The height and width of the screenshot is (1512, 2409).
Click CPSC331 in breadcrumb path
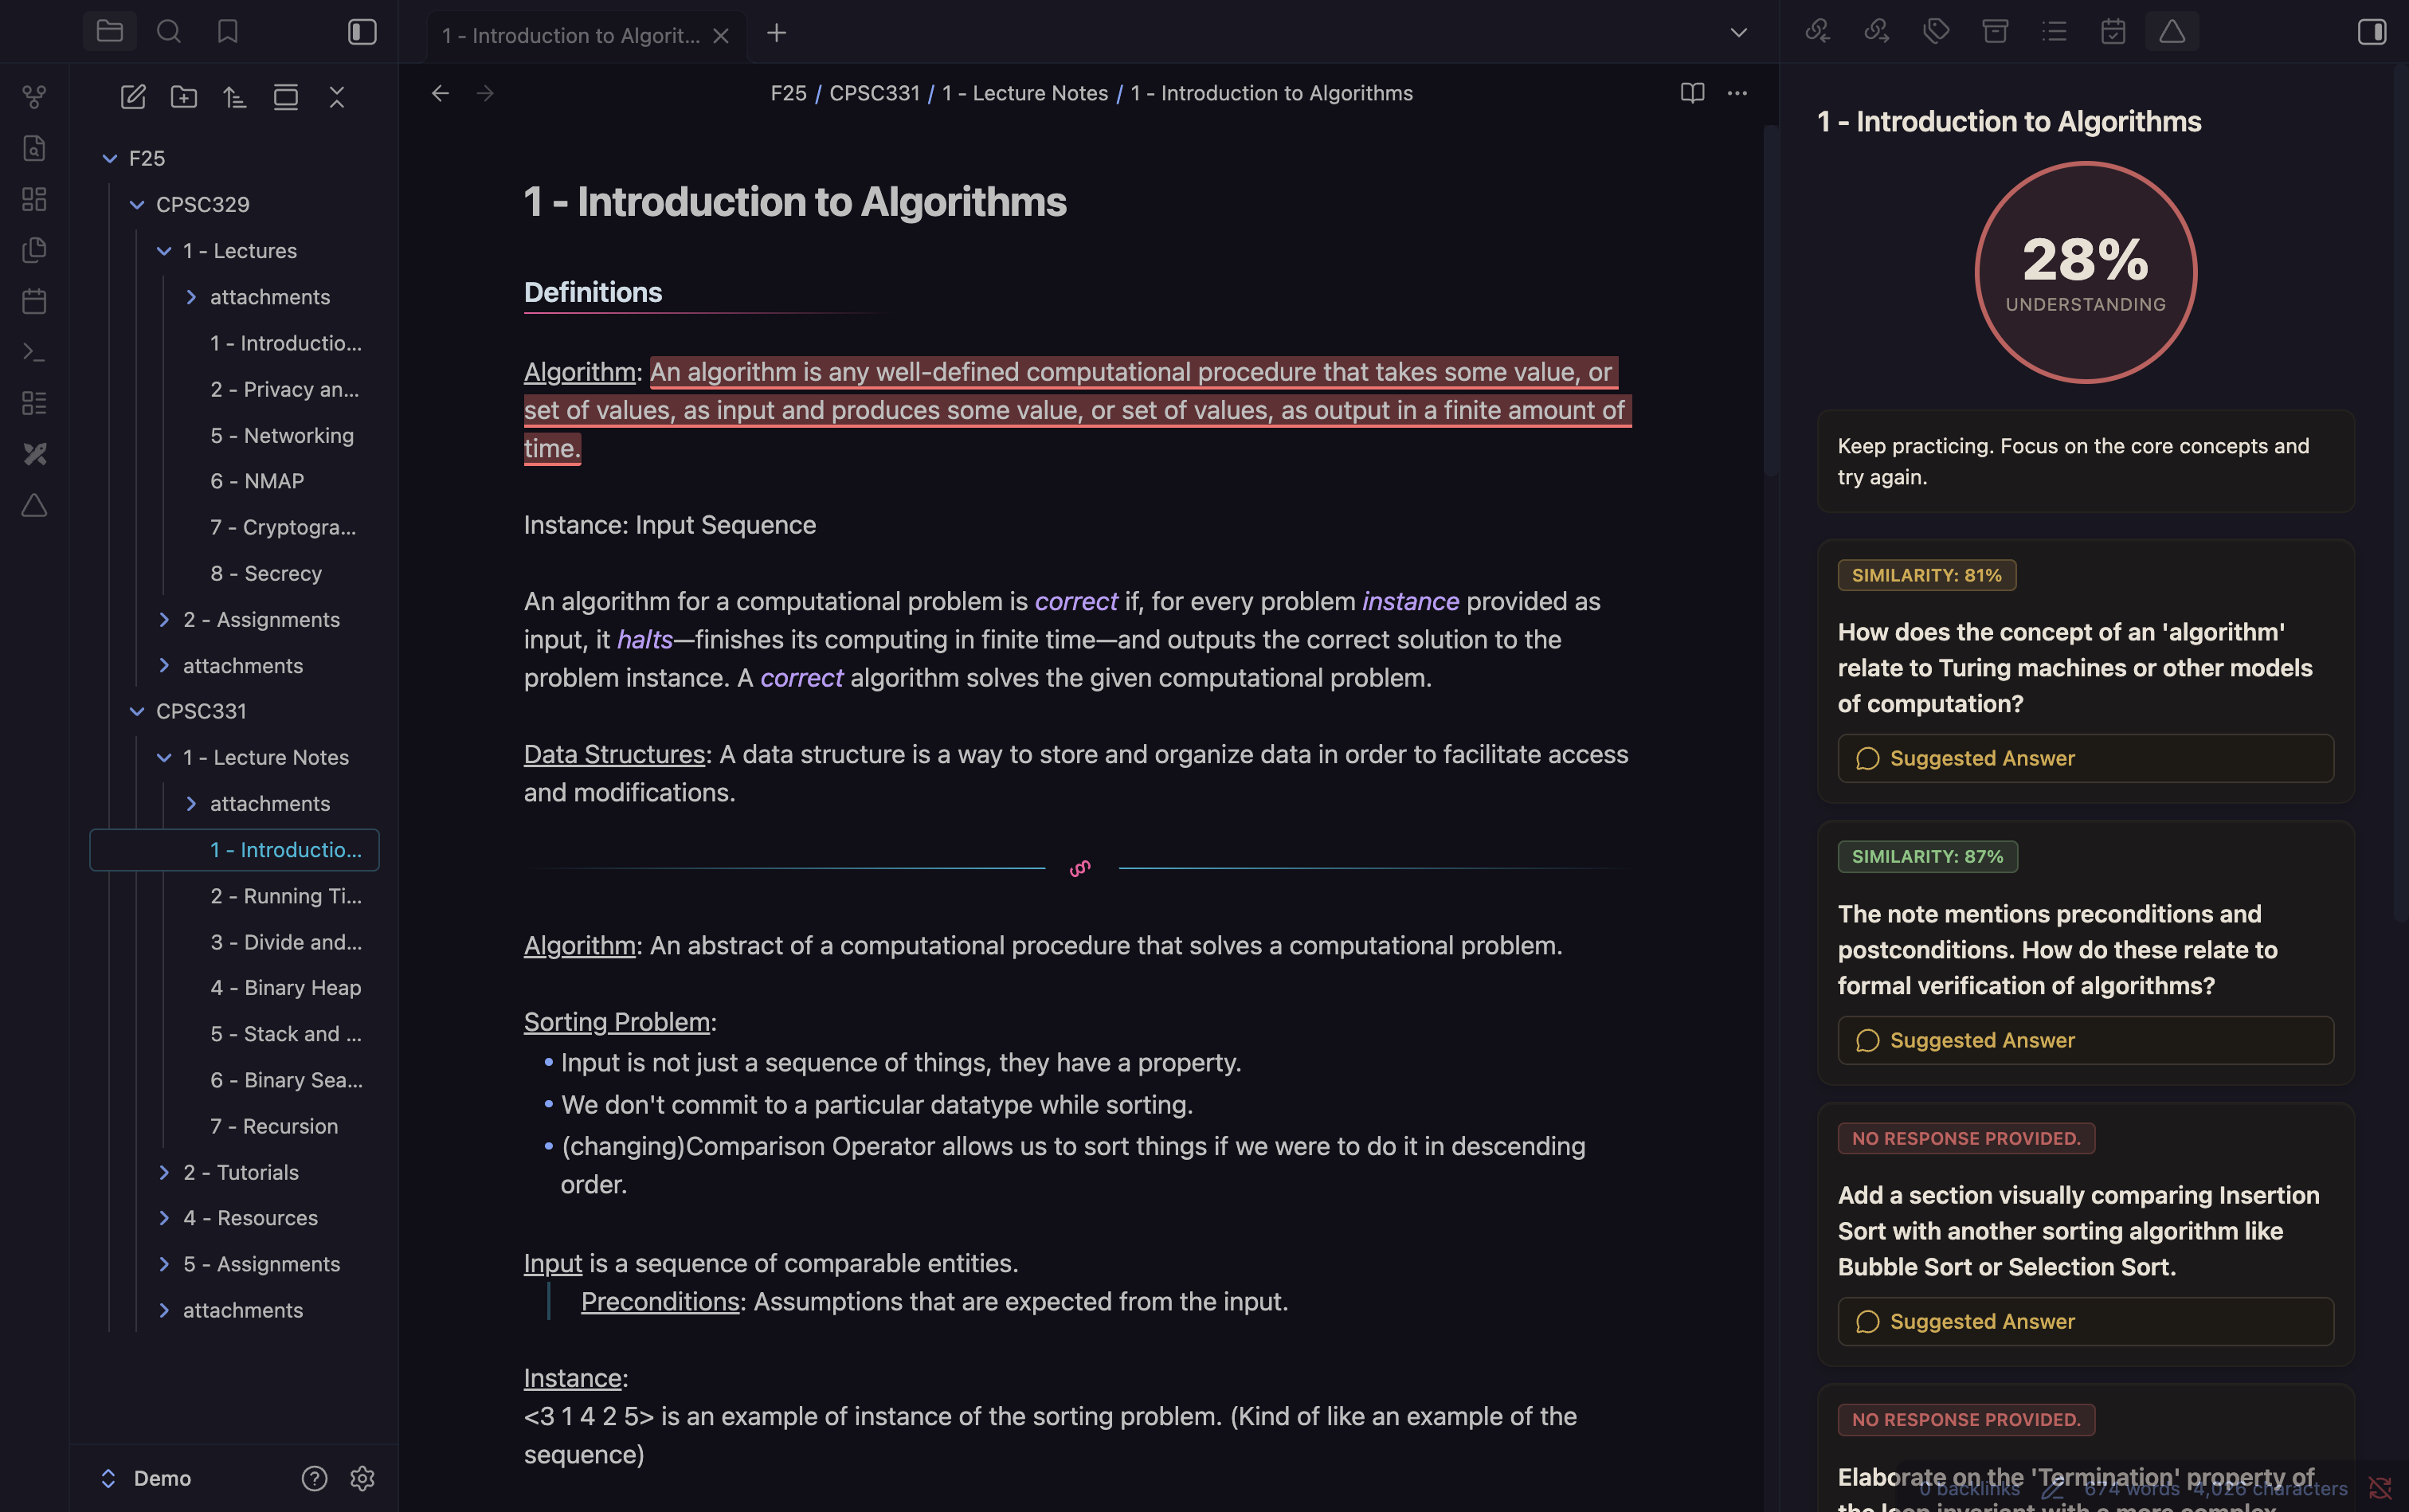[x=874, y=93]
